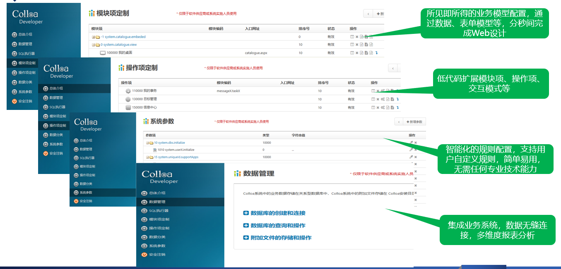Click back arrow button in 模块项定制 panel

[x=368, y=14]
